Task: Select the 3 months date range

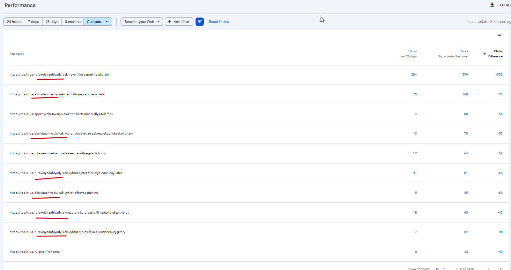Action: (x=73, y=22)
